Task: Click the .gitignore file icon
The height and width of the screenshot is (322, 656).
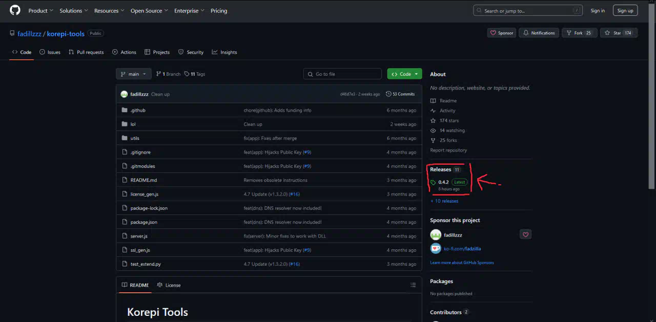Action: (x=124, y=152)
